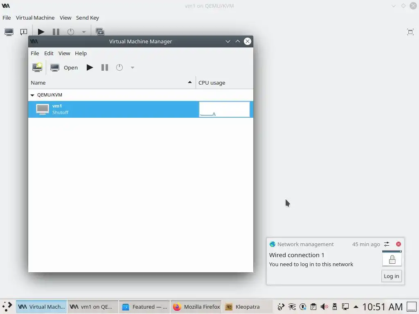Viewport: 419px width, 314px height.
Task: Dismiss the Network management notification
Action: pos(399,244)
